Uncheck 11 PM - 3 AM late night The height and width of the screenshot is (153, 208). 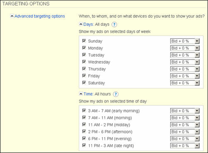pos(84,146)
